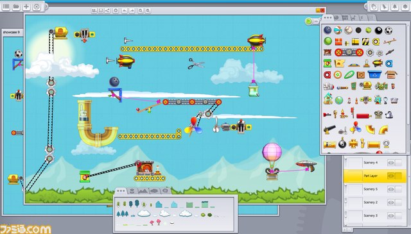
Task: Select the soccer ball part in parts bin
Action: (x=389, y=31)
